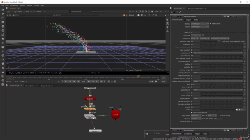Viewport: 250px width, 140px height.
Task: Adjust the emission rate slider
Action: point(209,41)
